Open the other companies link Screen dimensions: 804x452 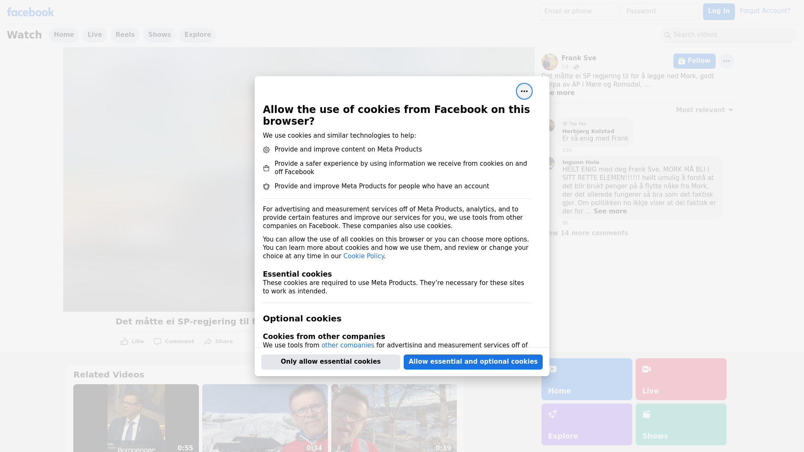pos(348,345)
